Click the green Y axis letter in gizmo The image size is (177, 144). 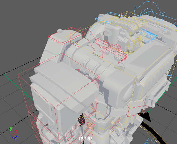11,128
